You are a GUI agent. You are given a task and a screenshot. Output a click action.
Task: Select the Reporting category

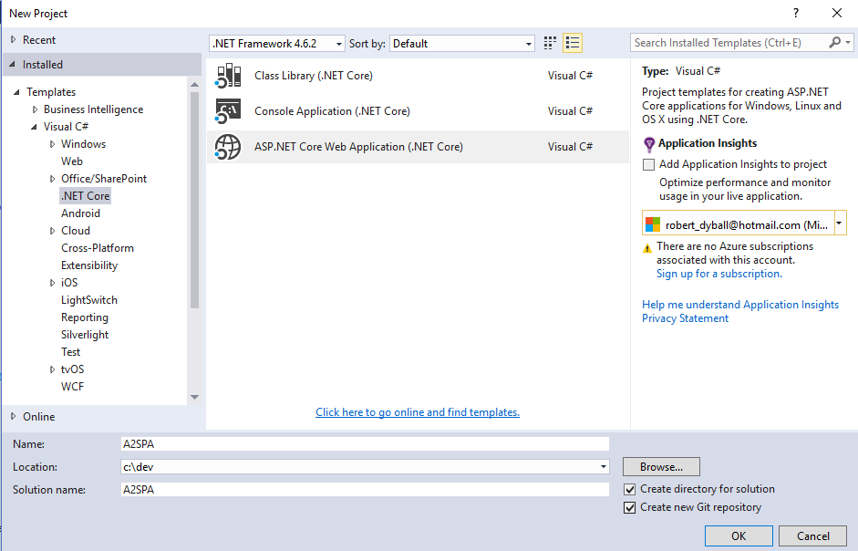pyautogui.click(x=85, y=317)
